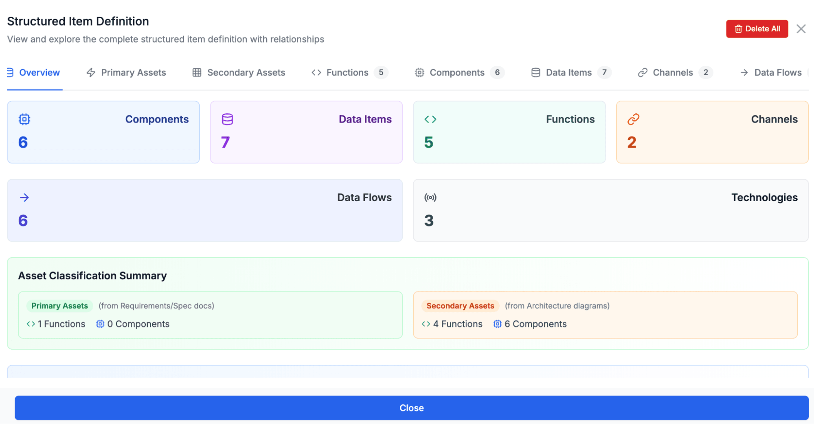Image resolution: width=814 pixels, height=424 pixels.
Task: Click the blue Close button
Action: pos(411,408)
